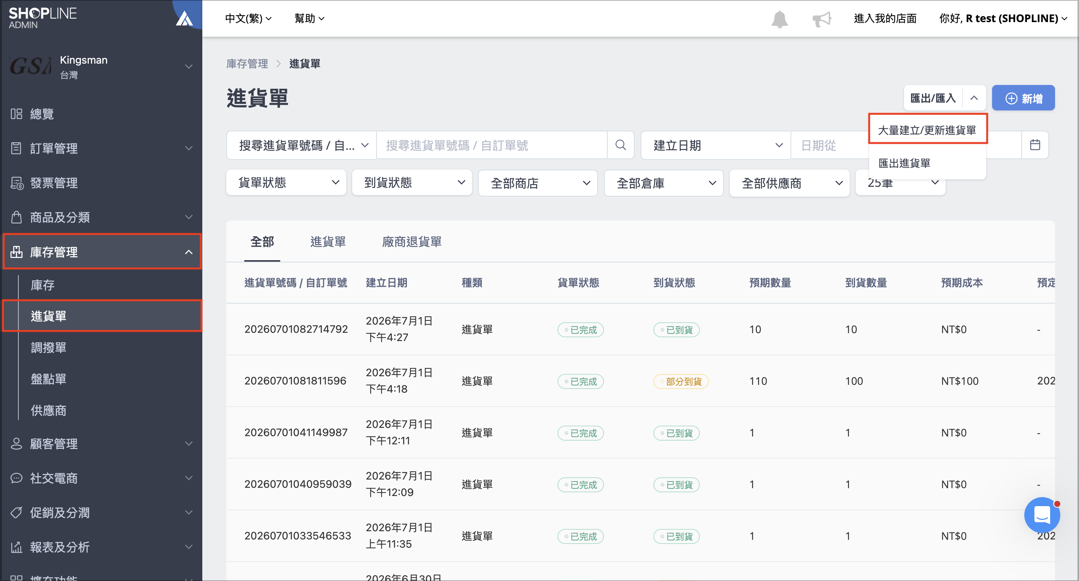The height and width of the screenshot is (581, 1079).
Task: Expand the Kingsman store switcher
Action: 189,67
